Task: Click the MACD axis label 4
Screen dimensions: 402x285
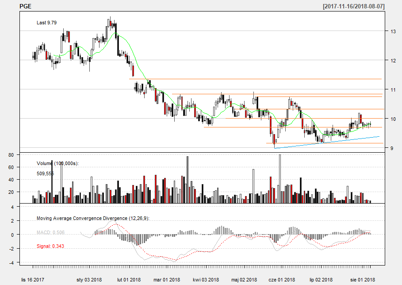Action: tap(12, 207)
